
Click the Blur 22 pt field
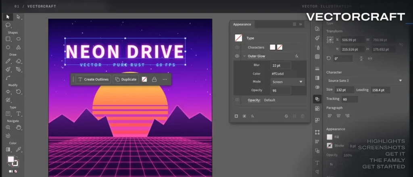[281, 65]
